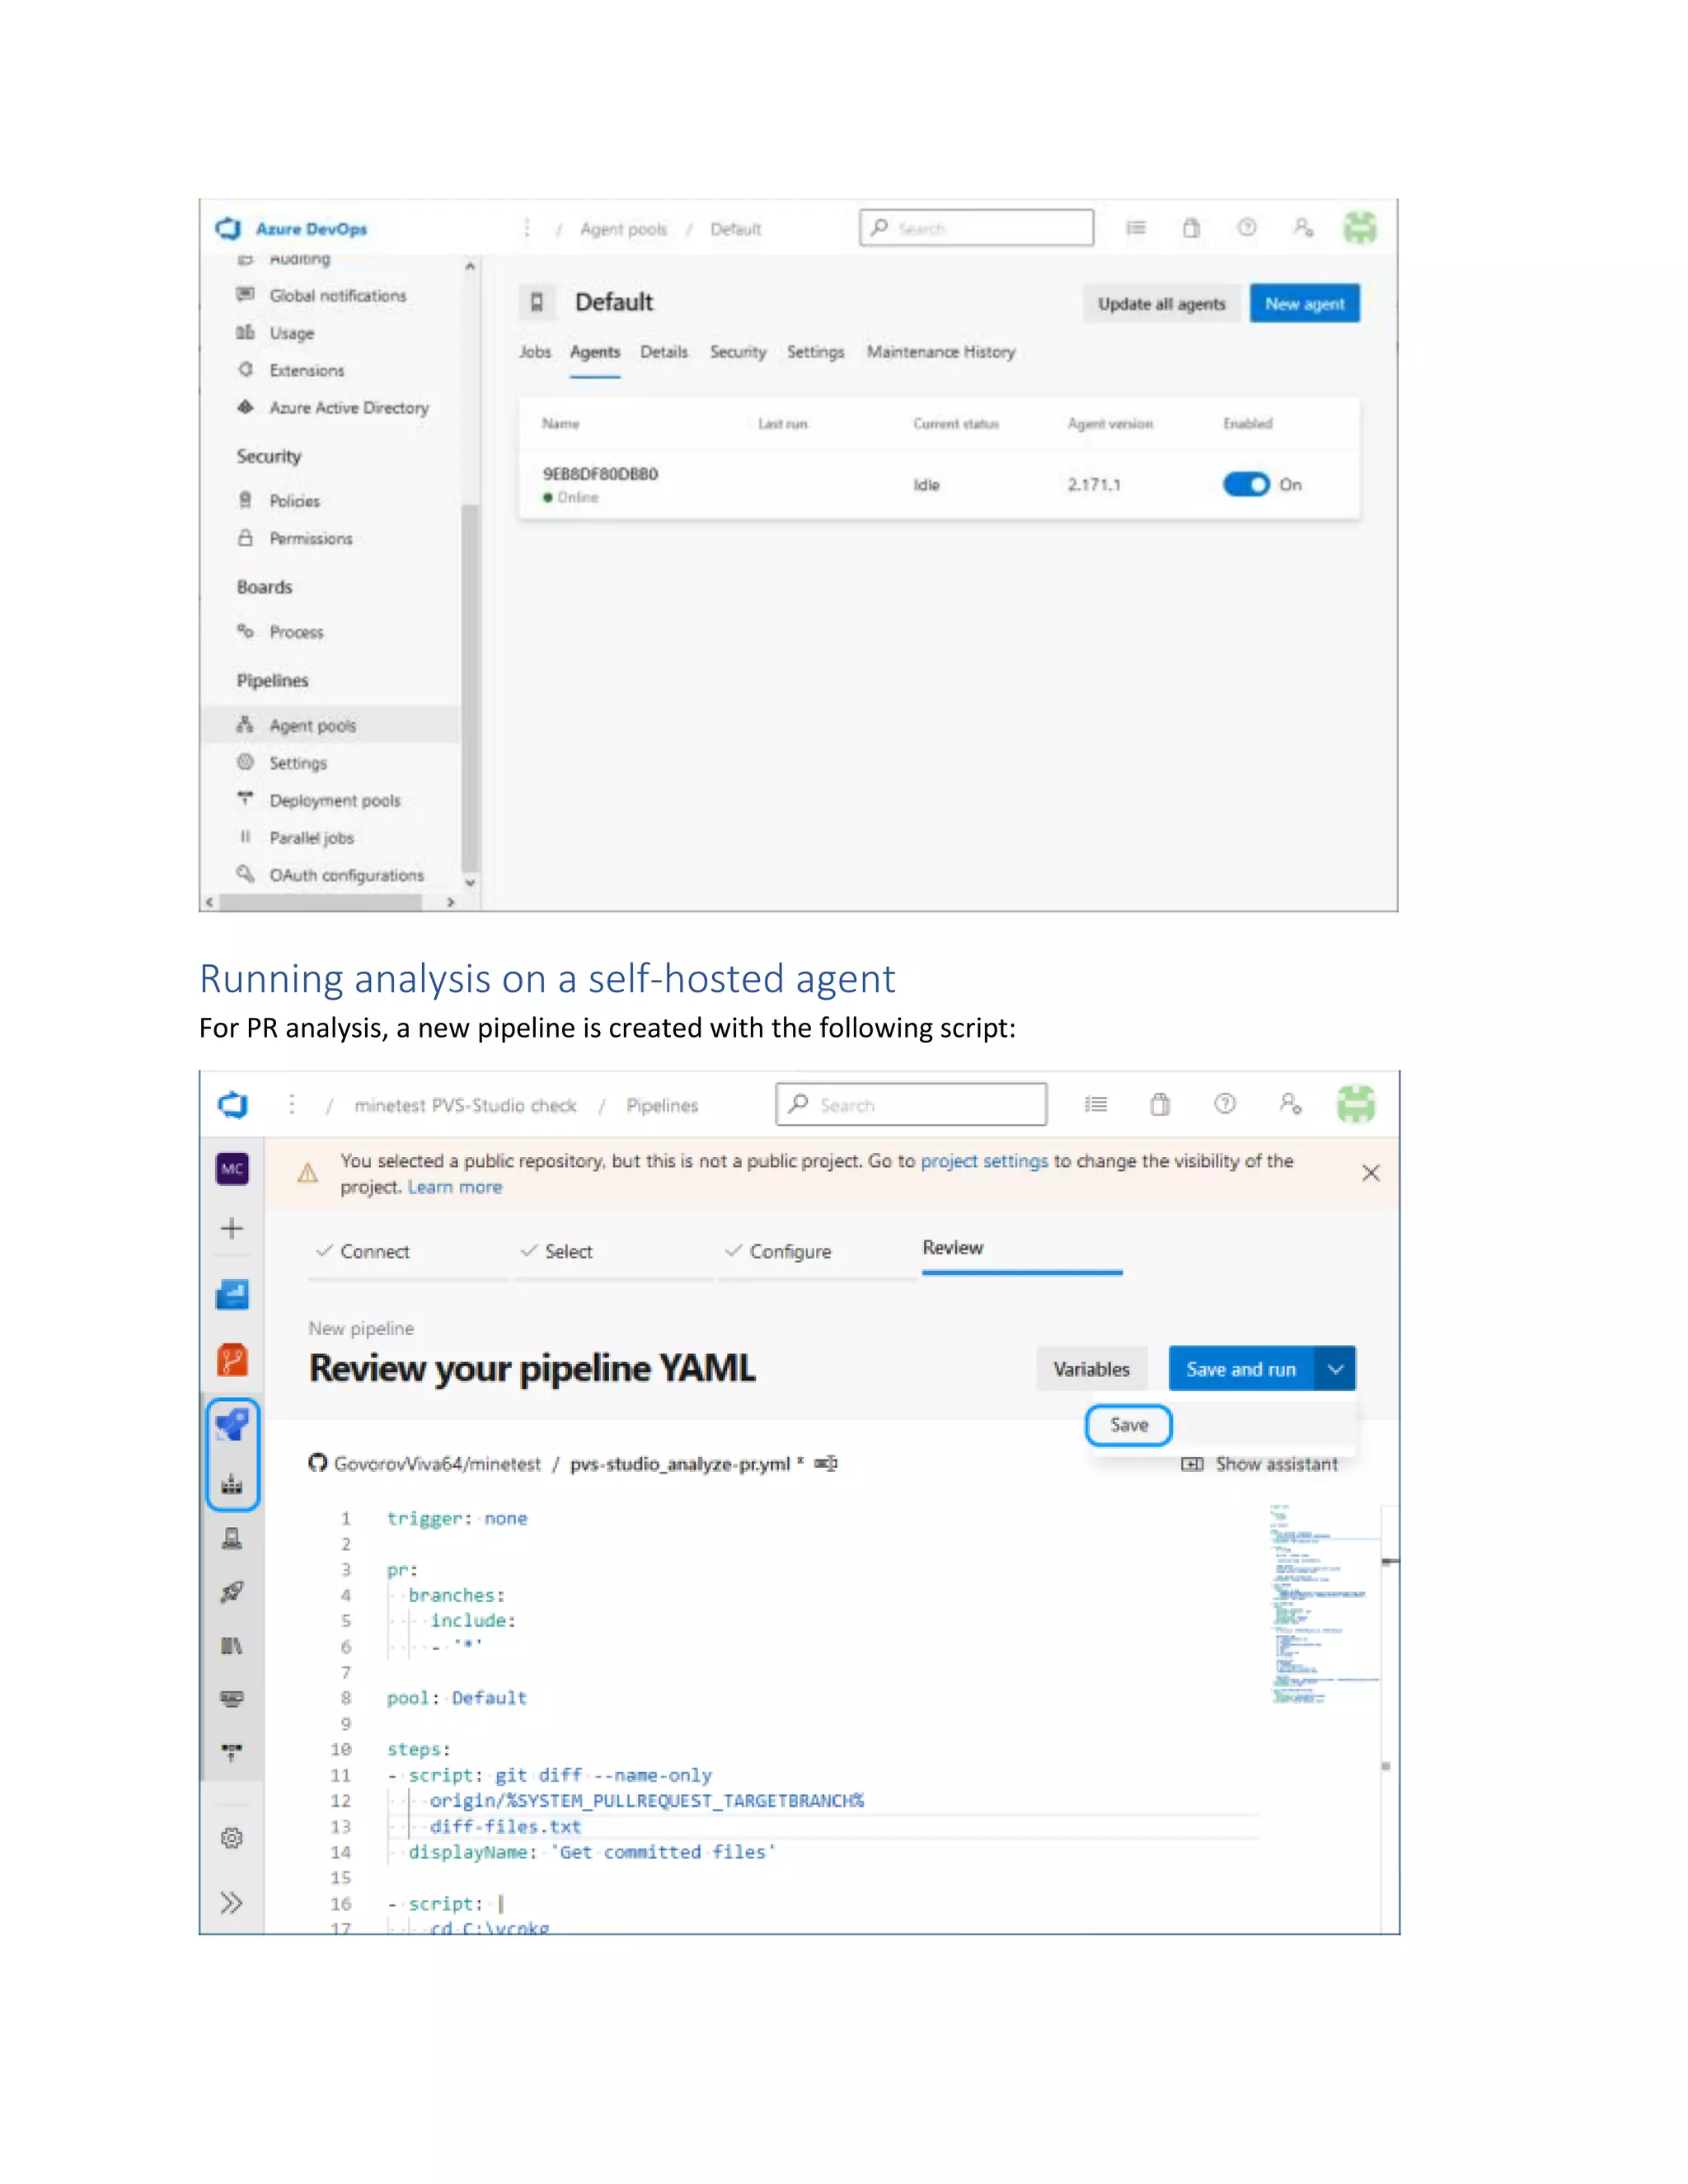Click the MC project icon in left rail

[x=232, y=1168]
